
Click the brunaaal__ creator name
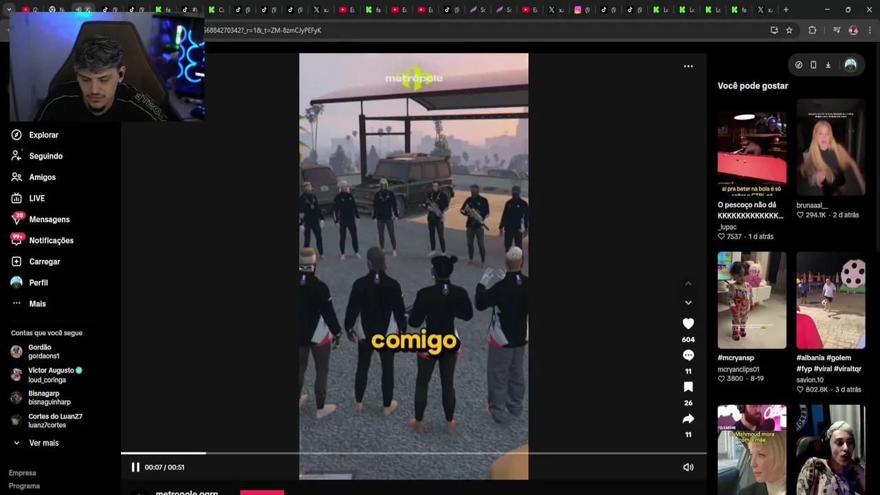pyautogui.click(x=813, y=206)
